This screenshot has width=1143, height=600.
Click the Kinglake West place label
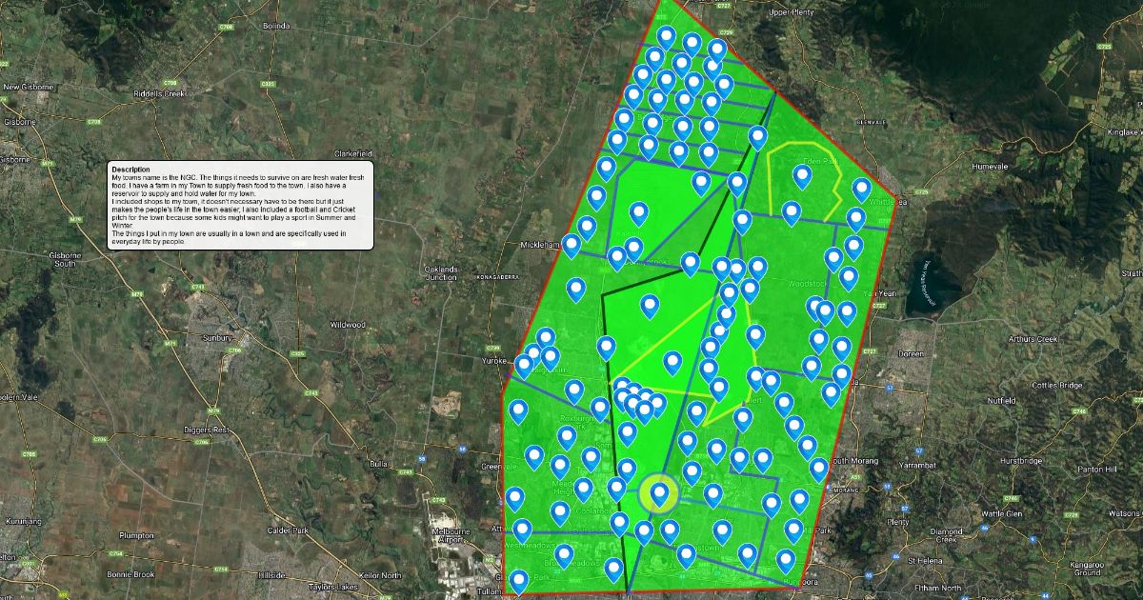tap(1114, 133)
